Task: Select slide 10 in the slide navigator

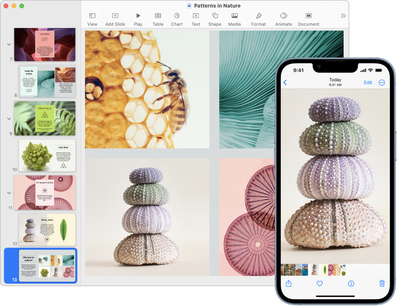Action: 47,155
